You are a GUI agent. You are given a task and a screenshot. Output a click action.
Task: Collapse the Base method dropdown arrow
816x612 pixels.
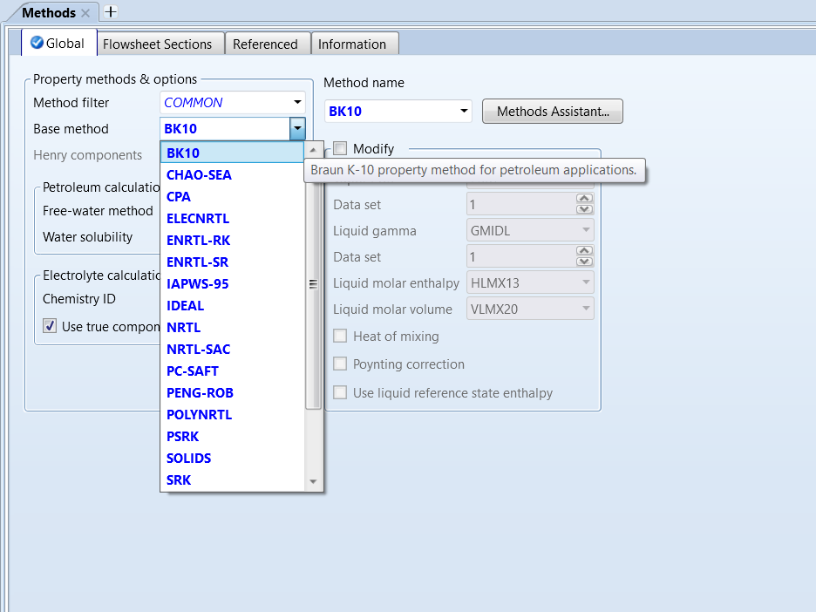pos(297,128)
